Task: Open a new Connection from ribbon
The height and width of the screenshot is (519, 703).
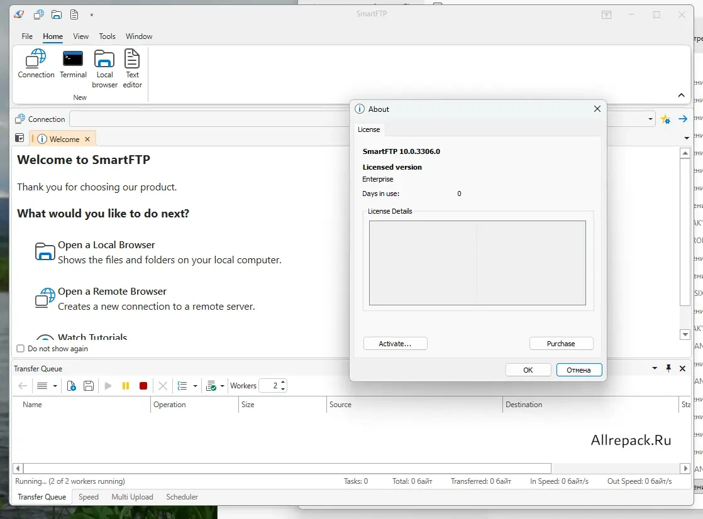Action: [x=36, y=63]
